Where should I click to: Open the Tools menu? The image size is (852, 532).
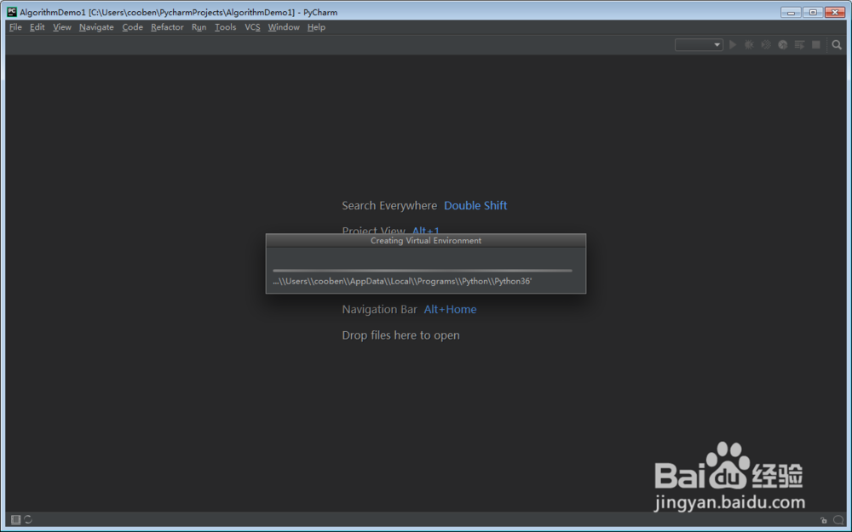(225, 27)
